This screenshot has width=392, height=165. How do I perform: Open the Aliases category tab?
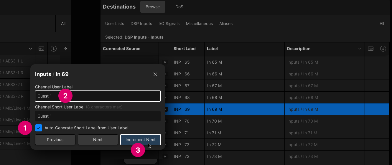point(226,24)
